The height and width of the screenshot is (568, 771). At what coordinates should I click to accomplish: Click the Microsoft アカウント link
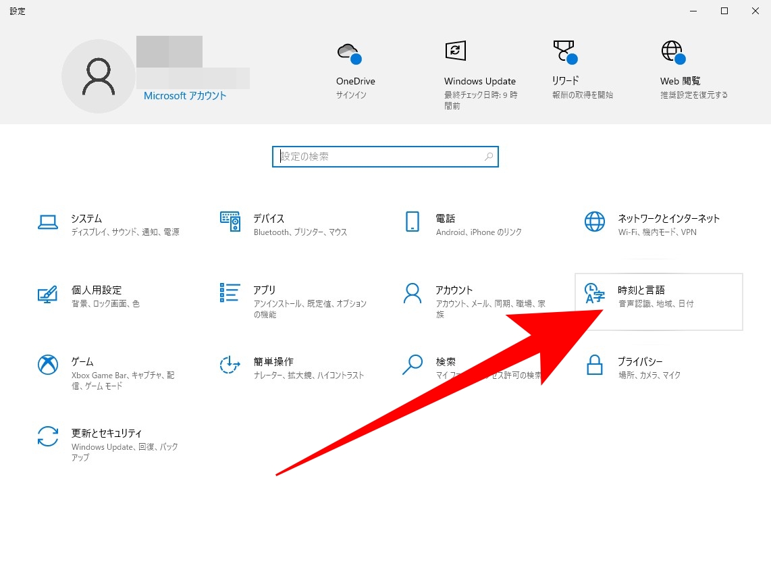click(x=185, y=96)
